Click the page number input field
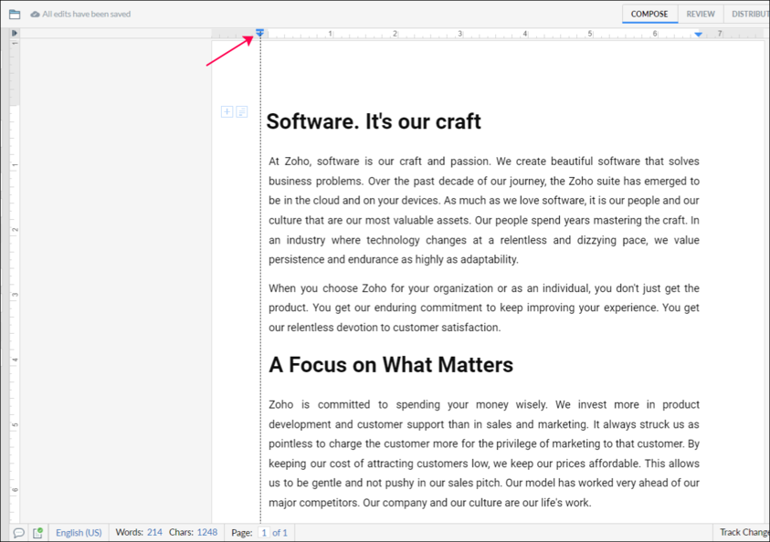The image size is (770, 542). click(x=264, y=533)
